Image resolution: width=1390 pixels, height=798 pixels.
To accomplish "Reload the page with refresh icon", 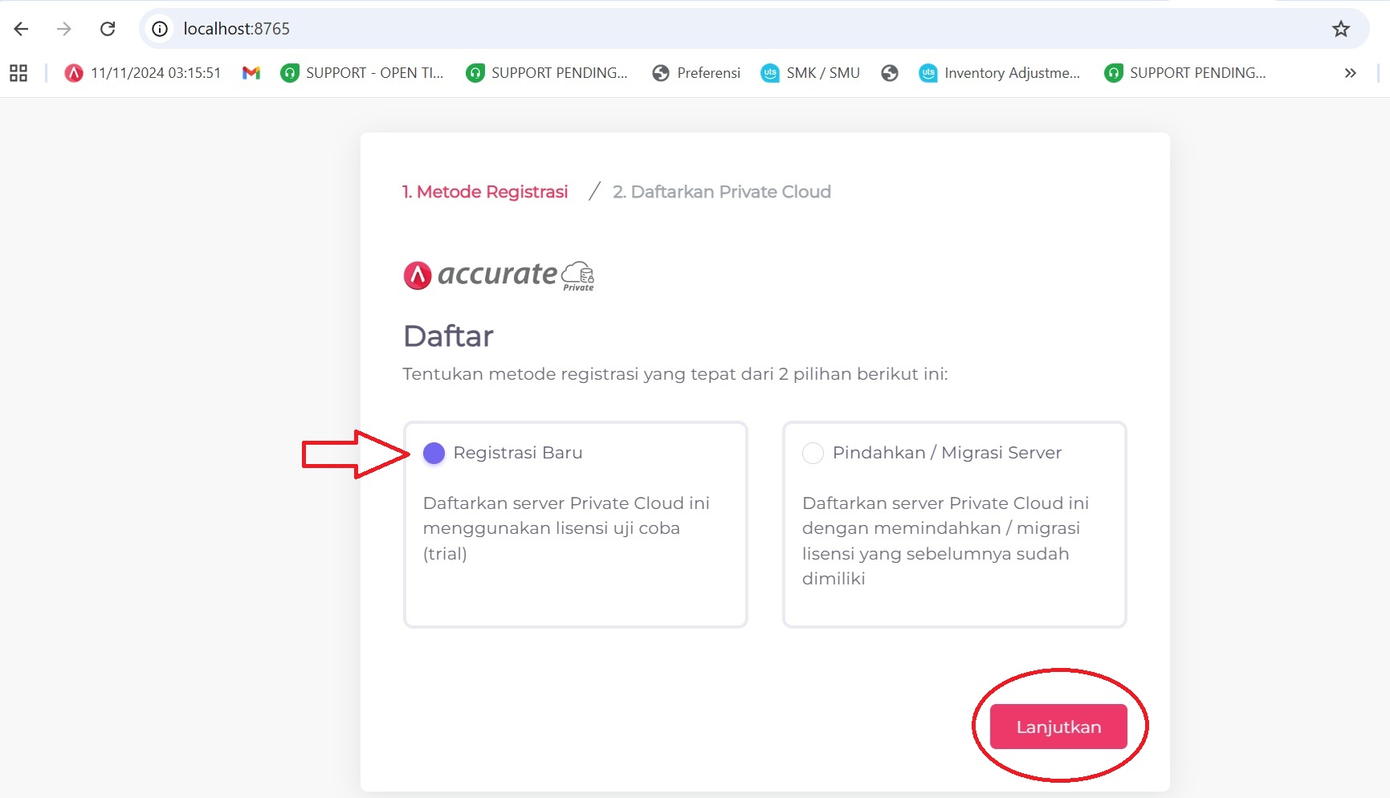I will pos(108,29).
